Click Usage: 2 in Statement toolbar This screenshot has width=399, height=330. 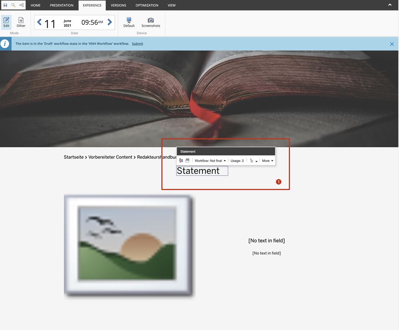[237, 161]
